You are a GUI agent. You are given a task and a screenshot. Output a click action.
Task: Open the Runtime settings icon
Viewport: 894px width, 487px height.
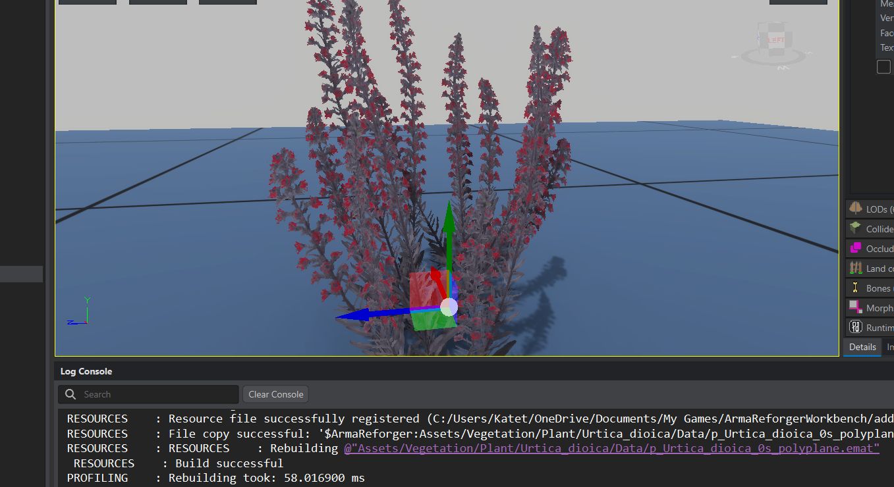(x=854, y=327)
